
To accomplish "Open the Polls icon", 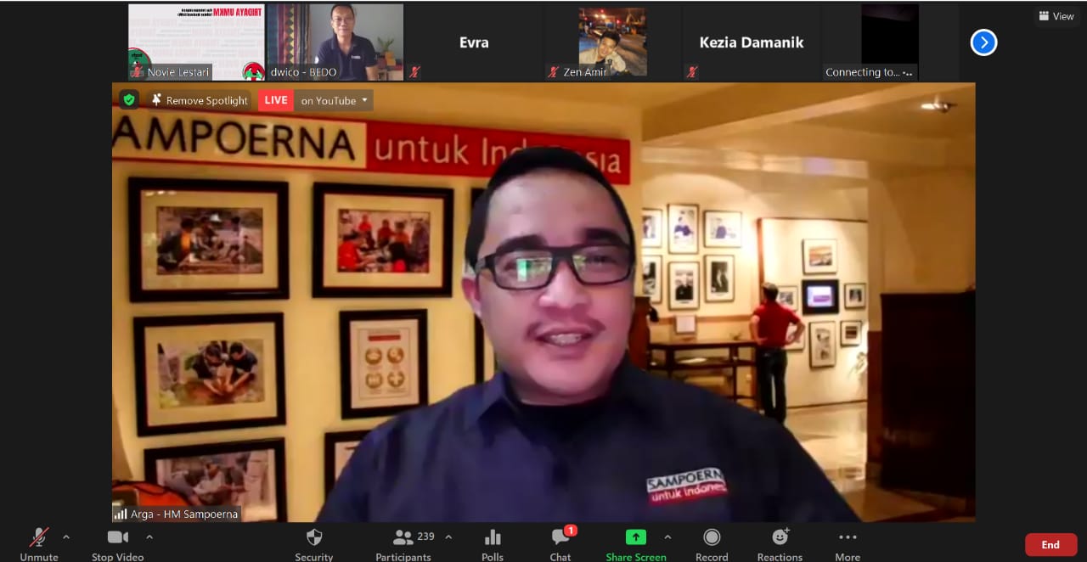I will tap(493, 537).
